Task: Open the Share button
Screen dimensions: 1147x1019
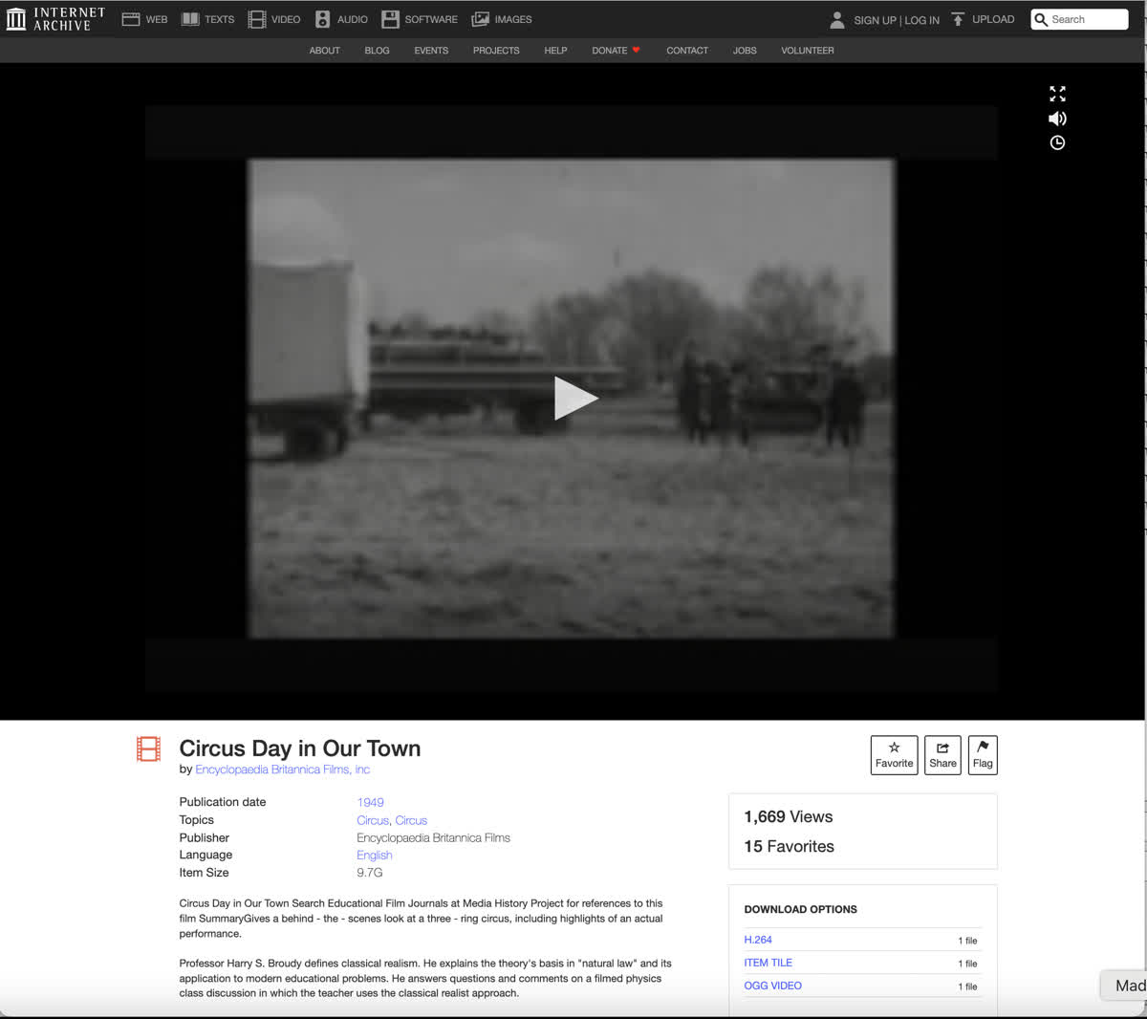Action: point(942,755)
